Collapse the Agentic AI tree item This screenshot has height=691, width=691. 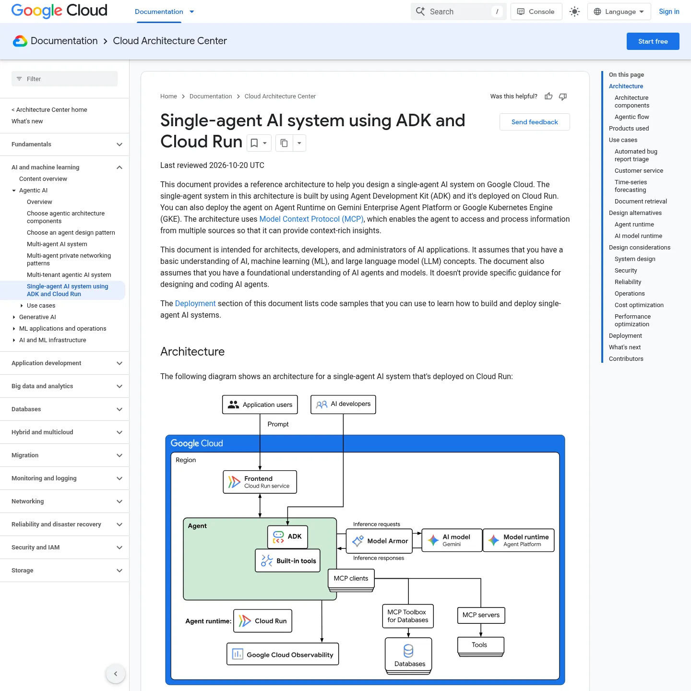pyautogui.click(x=14, y=191)
